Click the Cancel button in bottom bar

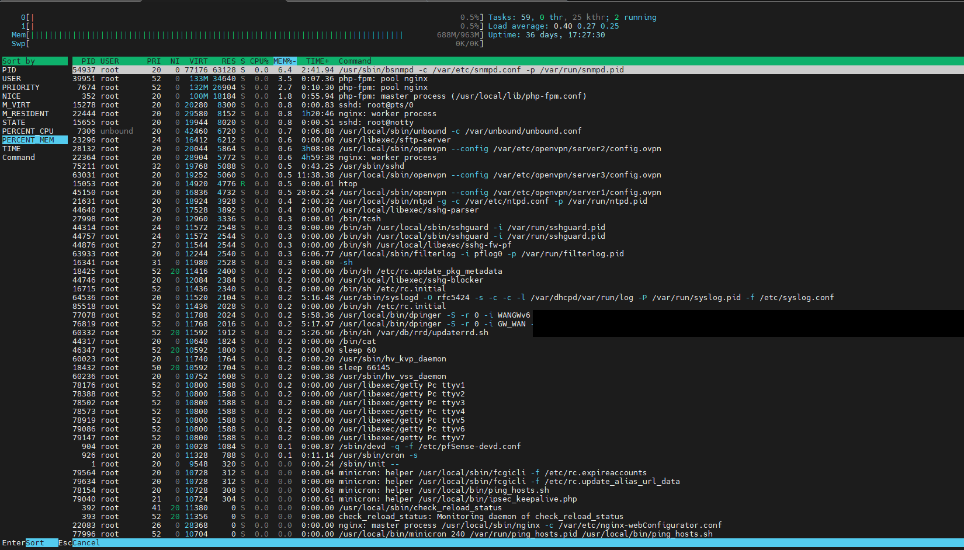[x=86, y=543]
